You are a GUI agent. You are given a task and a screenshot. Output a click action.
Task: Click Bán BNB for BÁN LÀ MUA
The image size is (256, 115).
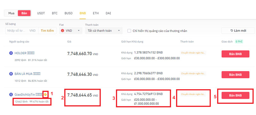pos(235,75)
